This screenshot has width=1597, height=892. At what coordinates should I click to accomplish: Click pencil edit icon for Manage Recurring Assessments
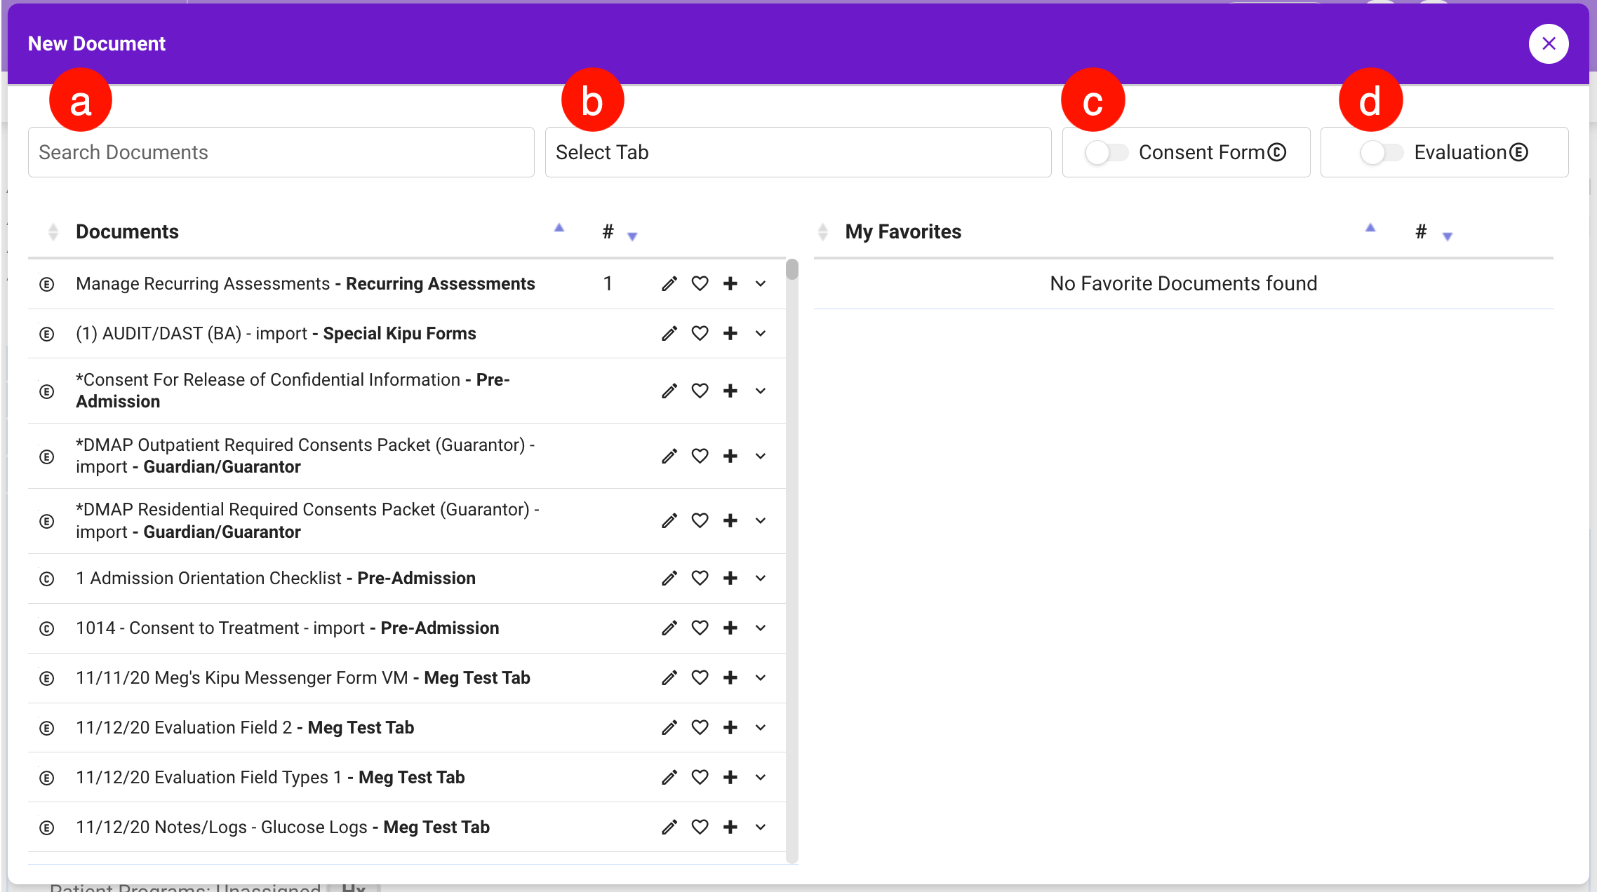point(669,283)
